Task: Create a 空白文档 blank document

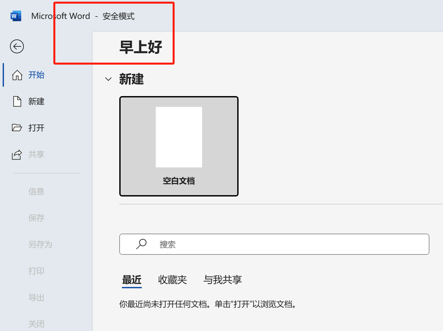Action: coord(179,146)
